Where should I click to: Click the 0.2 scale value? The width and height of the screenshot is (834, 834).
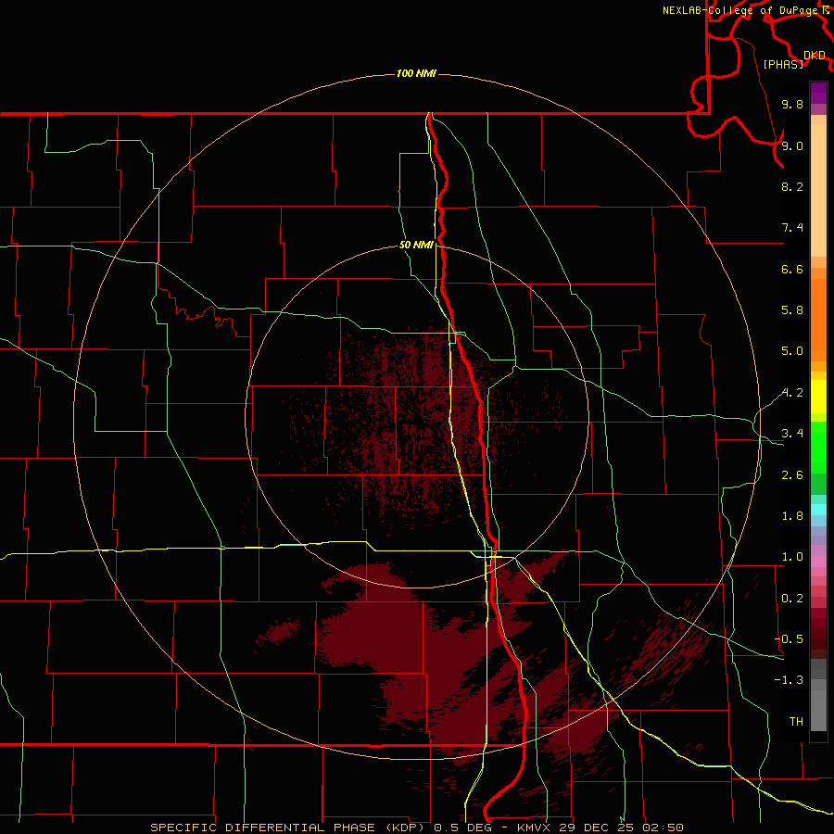tap(792, 599)
